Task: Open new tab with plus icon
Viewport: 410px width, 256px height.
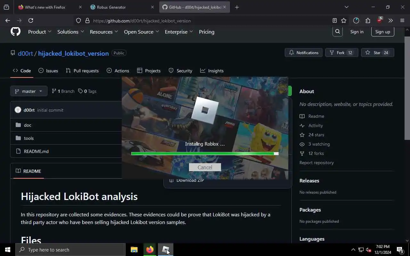Action: click(x=237, y=7)
